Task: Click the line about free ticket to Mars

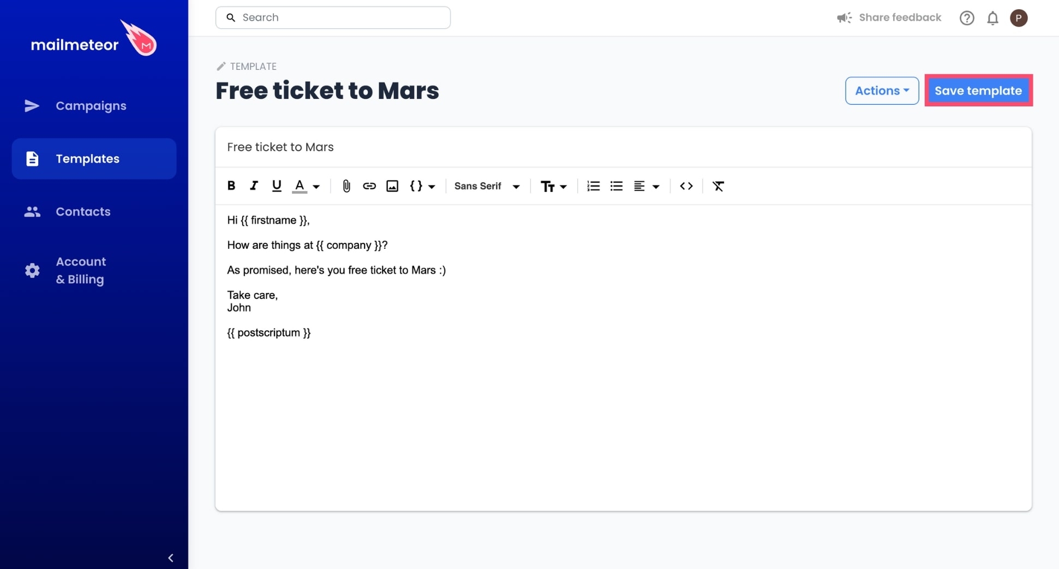Action: [336, 271]
